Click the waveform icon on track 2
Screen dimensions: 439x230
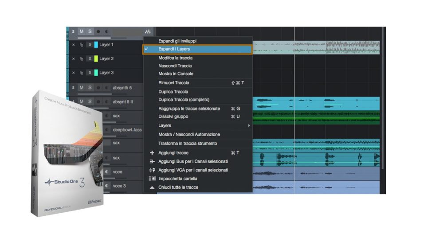click(147, 32)
